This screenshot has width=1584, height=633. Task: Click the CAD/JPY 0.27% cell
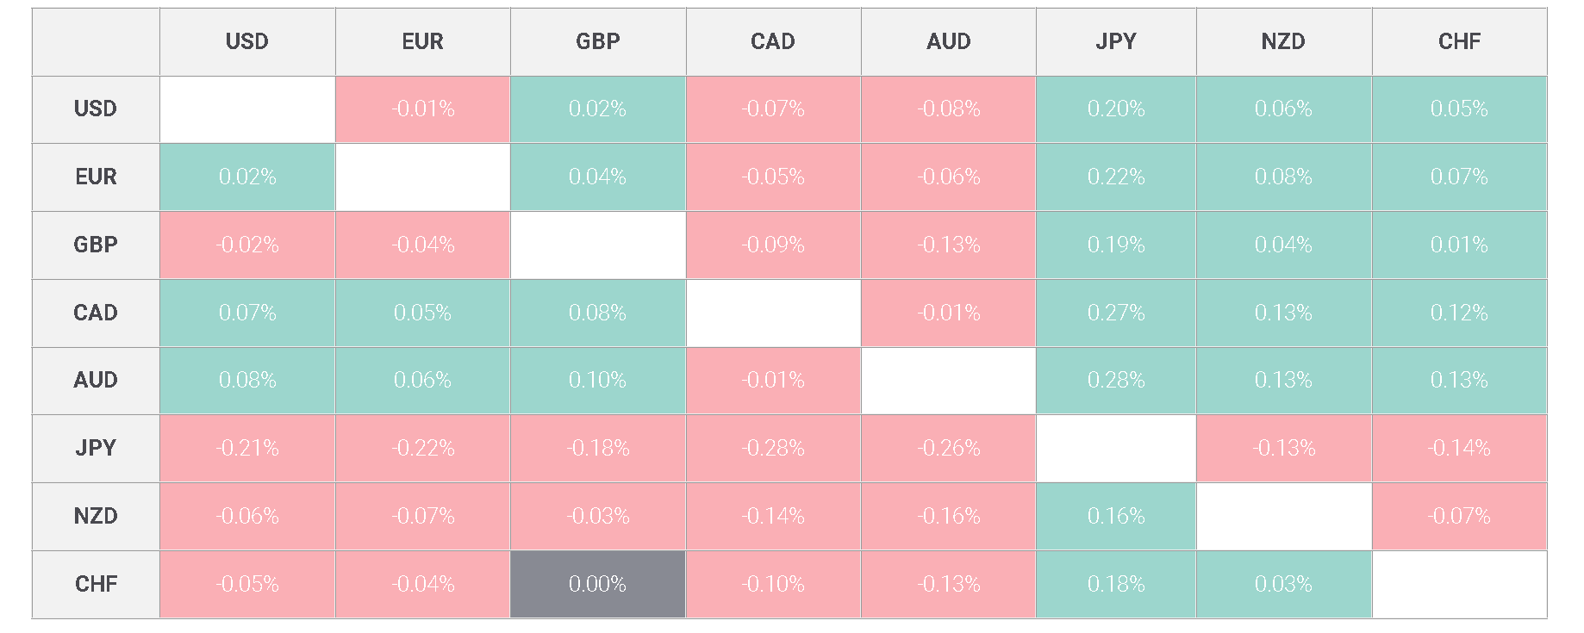coord(1116,313)
